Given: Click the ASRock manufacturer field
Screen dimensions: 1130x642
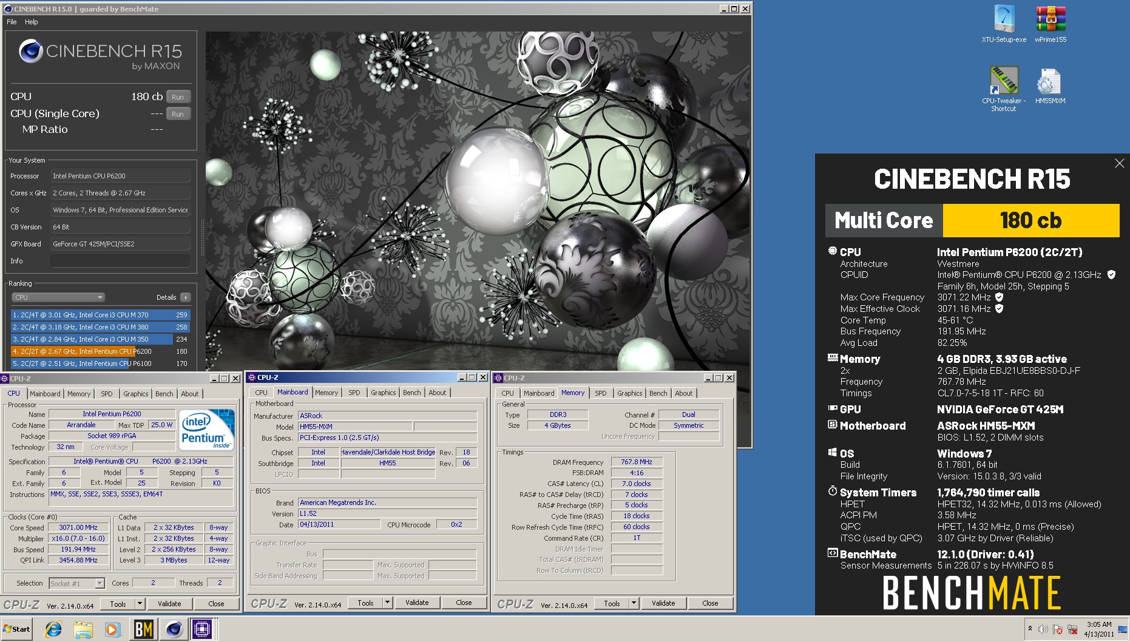Looking at the screenshot, I should 387,416.
